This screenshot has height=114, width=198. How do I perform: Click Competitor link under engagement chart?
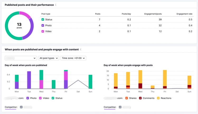pos(110,107)
